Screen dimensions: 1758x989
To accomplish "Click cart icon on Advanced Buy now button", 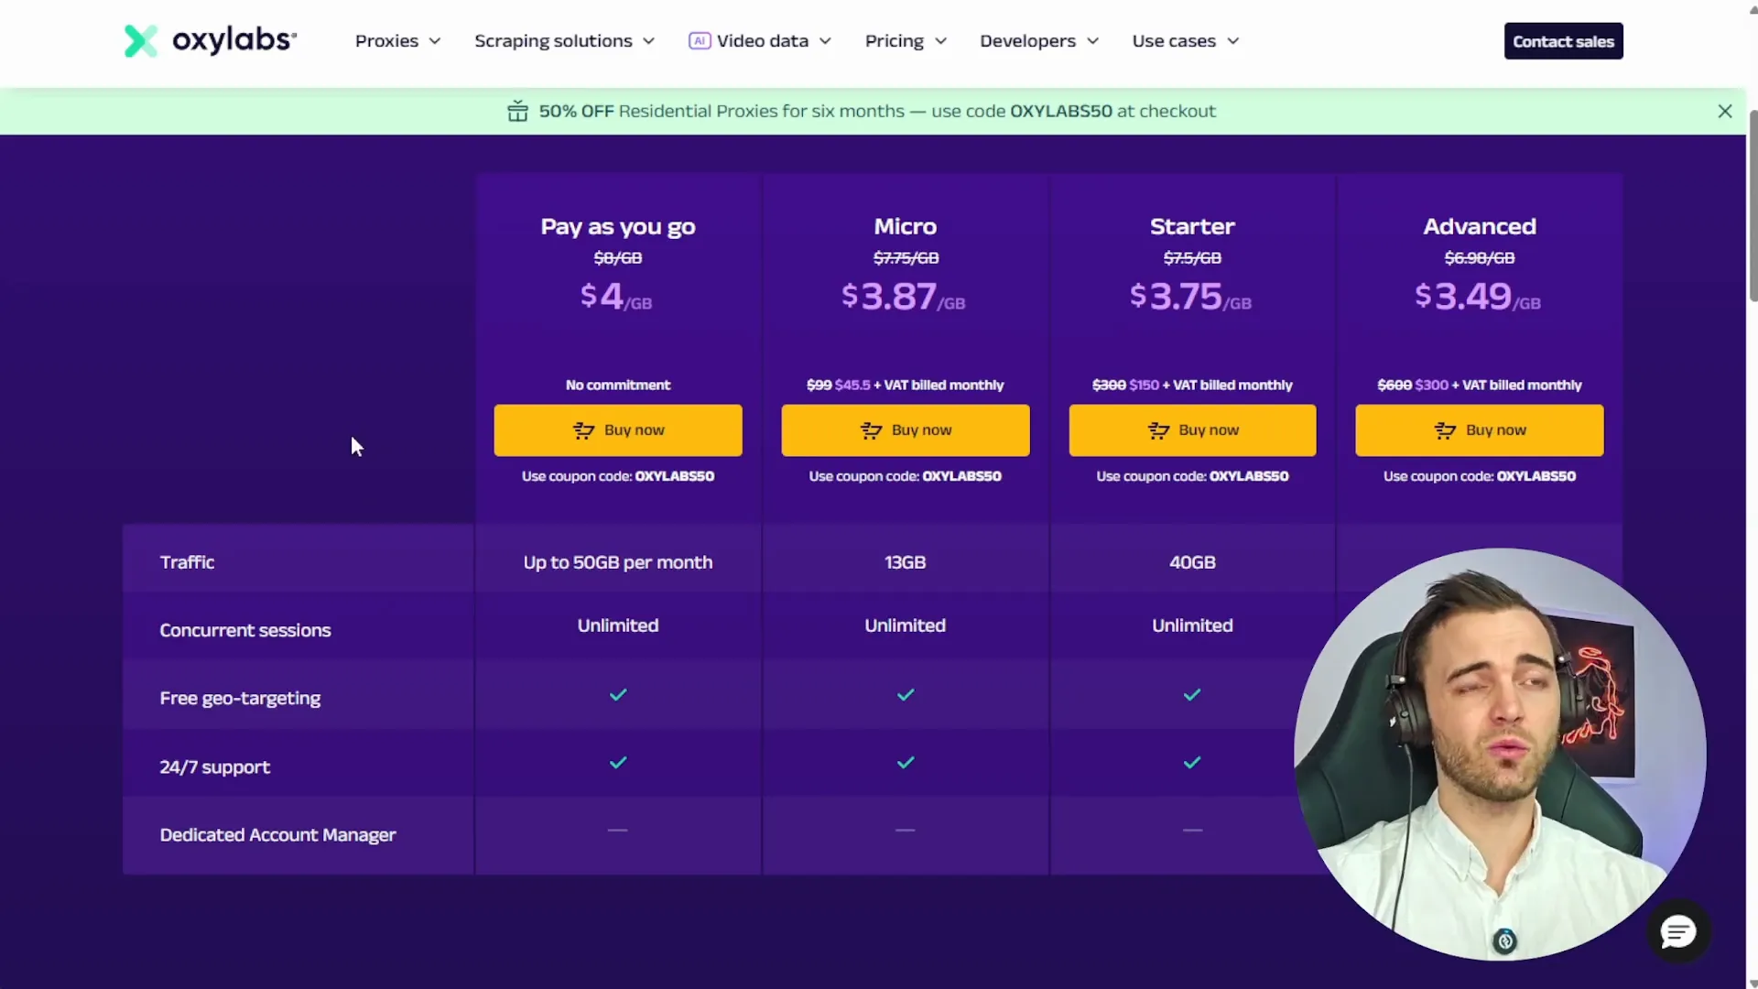I will point(1445,430).
